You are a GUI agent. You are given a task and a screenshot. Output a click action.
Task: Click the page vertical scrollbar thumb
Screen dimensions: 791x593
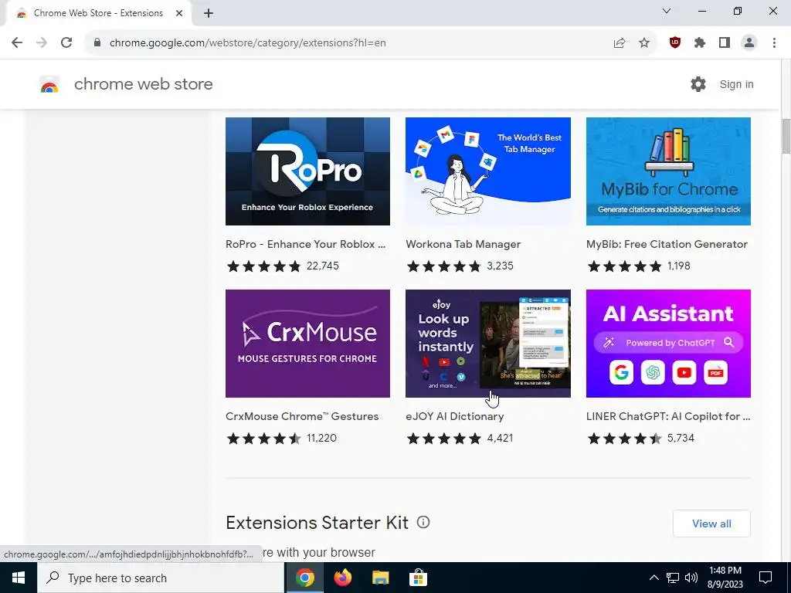pyautogui.click(x=786, y=136)
